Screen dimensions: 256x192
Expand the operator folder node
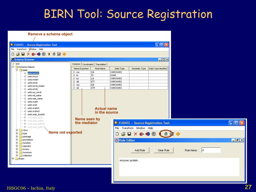click(17, 146)
